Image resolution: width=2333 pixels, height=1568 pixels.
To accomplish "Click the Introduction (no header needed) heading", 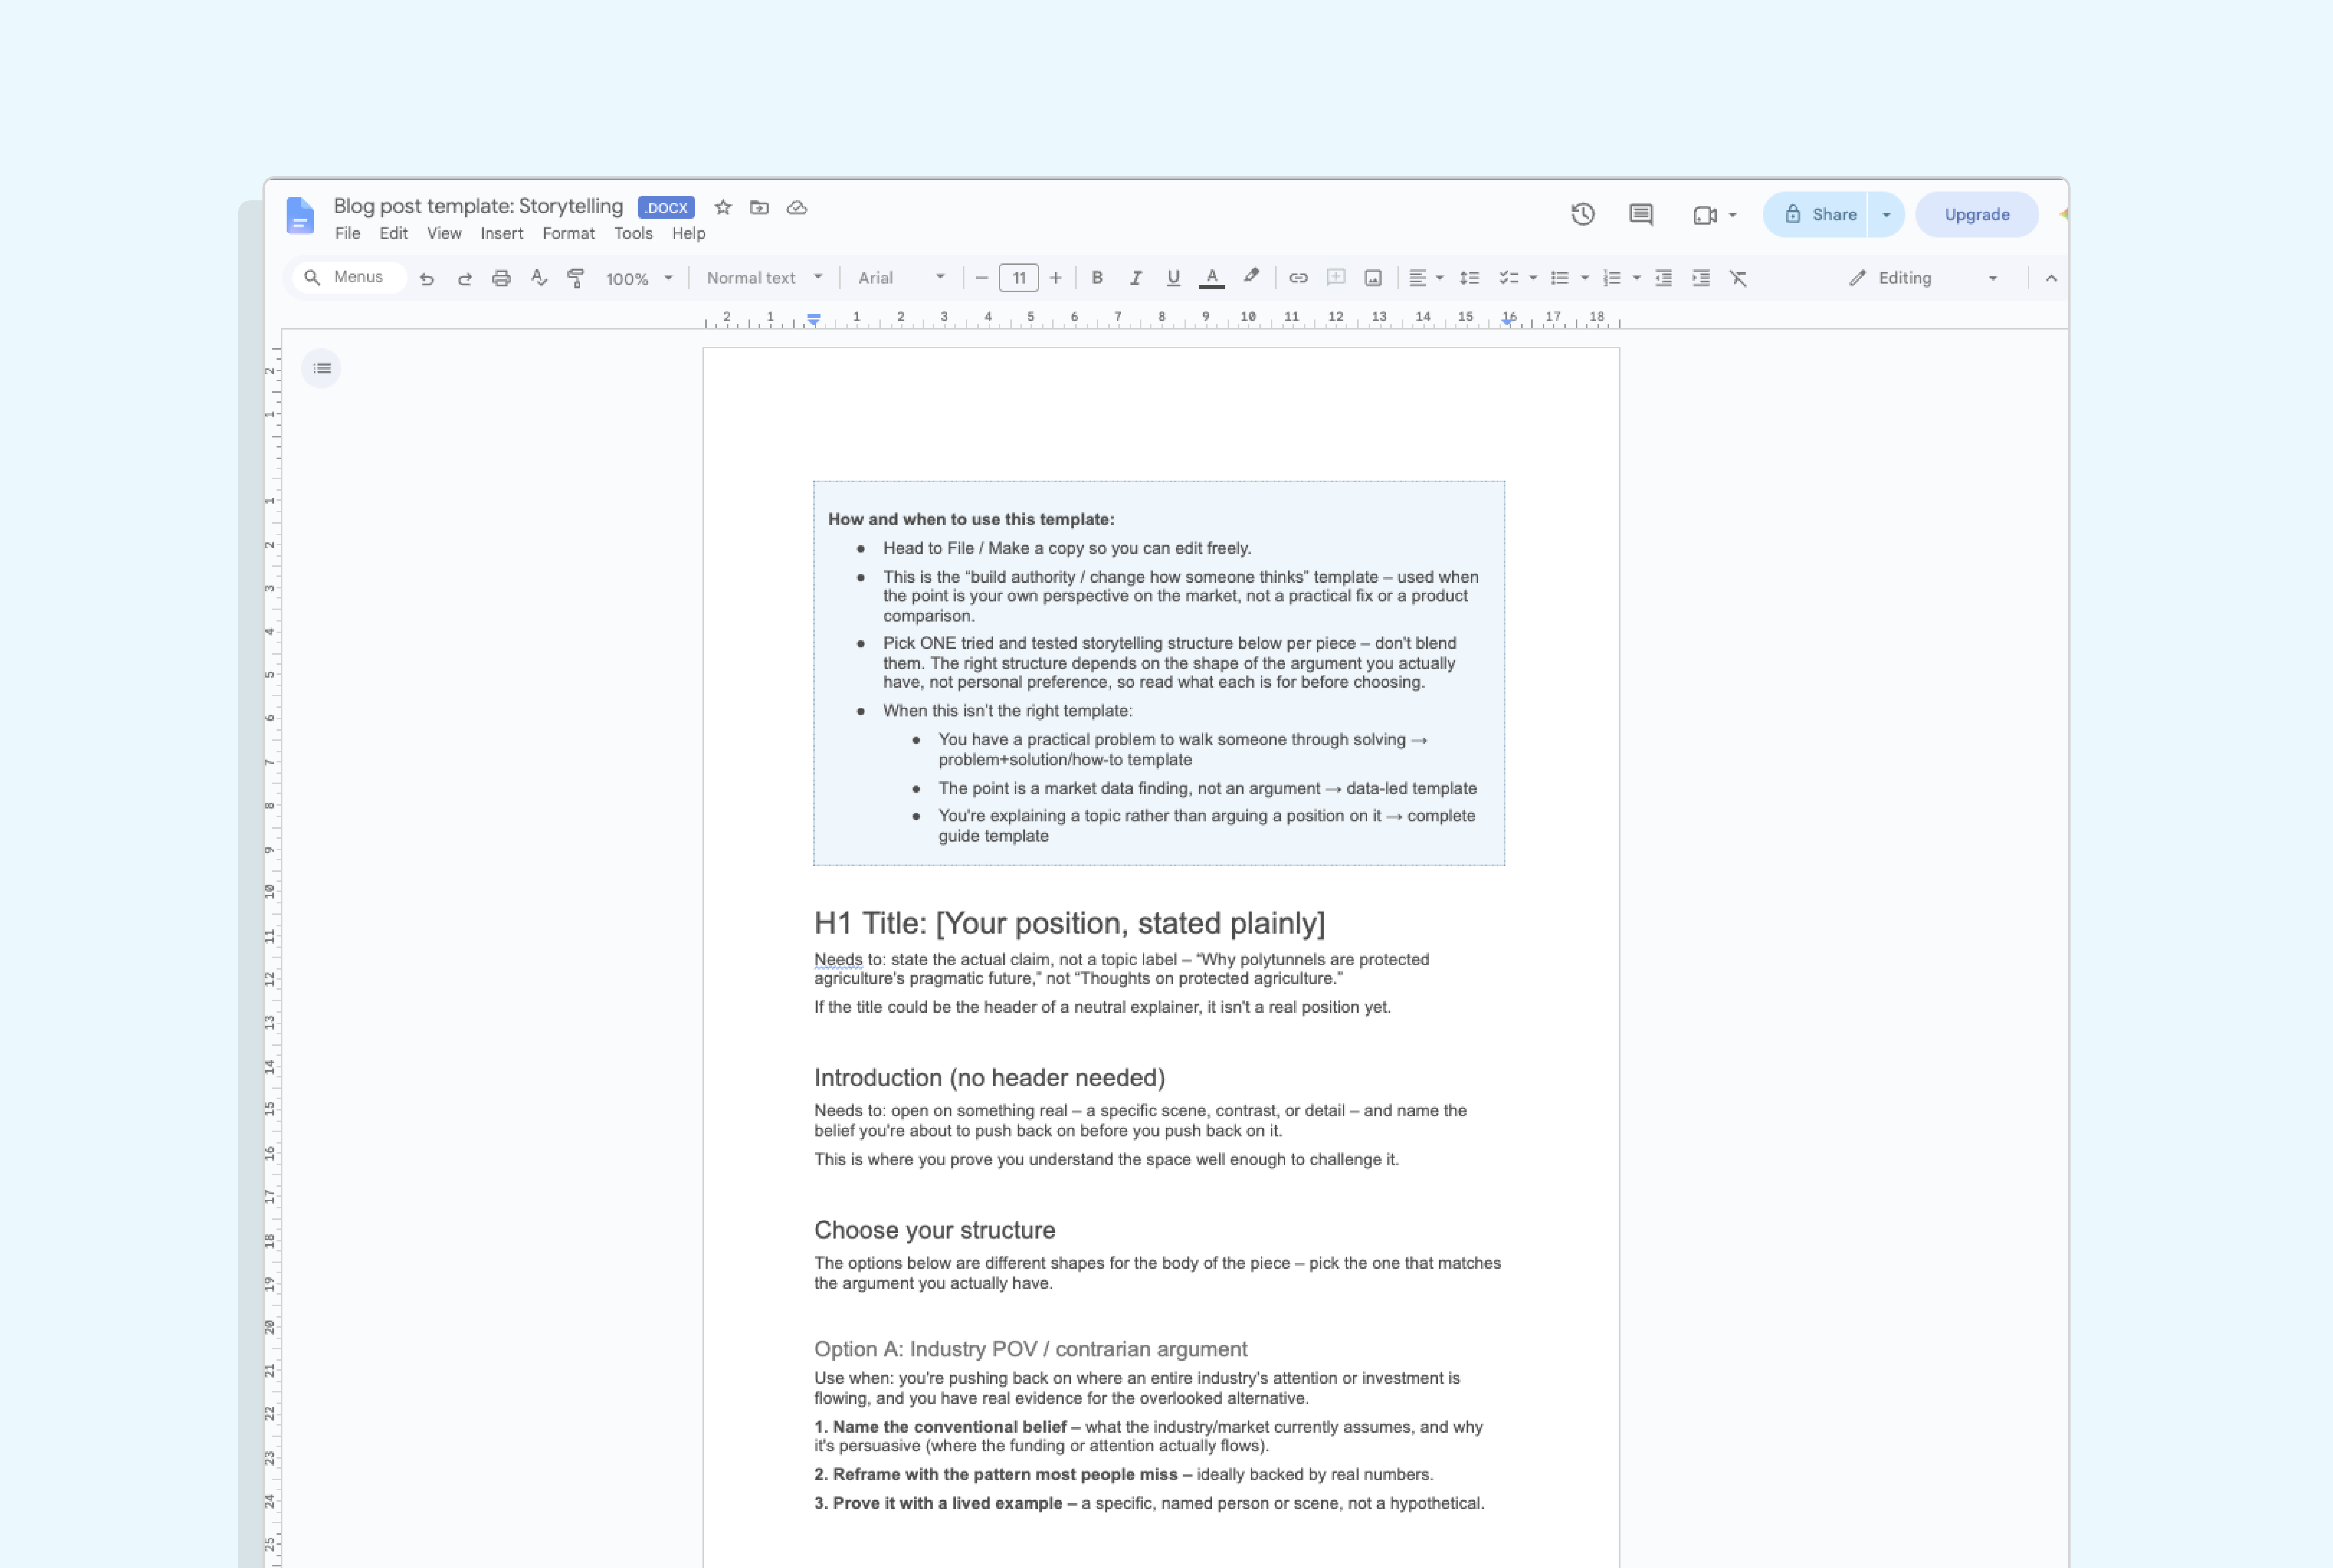I will click(x=989, y=1078).
